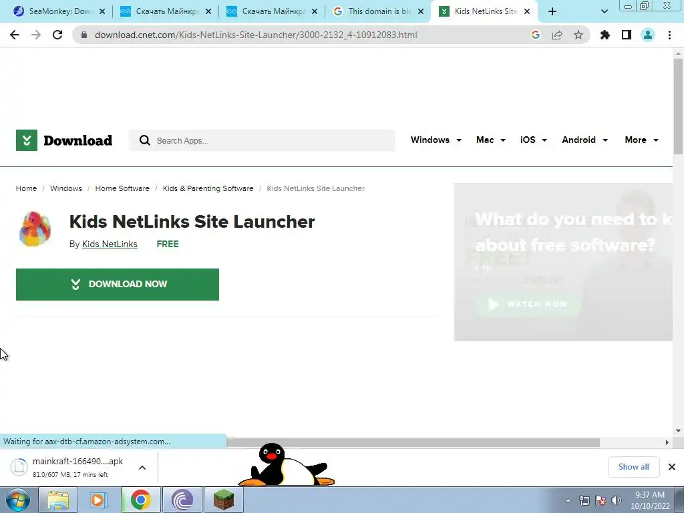The width and height of the screenshot is (684, 513).
Task: Toggle the browser side panel
Action: coord(627,35)
